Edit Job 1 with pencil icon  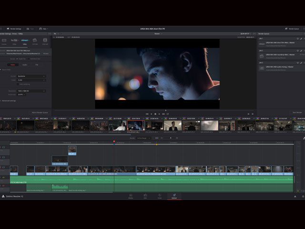pyautogui.click(x=301, y=39)
